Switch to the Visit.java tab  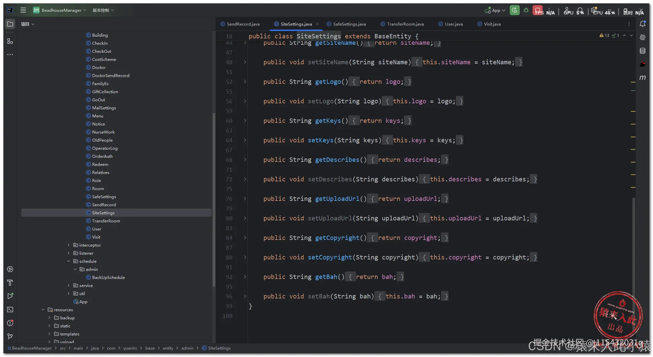click(489, 24)
